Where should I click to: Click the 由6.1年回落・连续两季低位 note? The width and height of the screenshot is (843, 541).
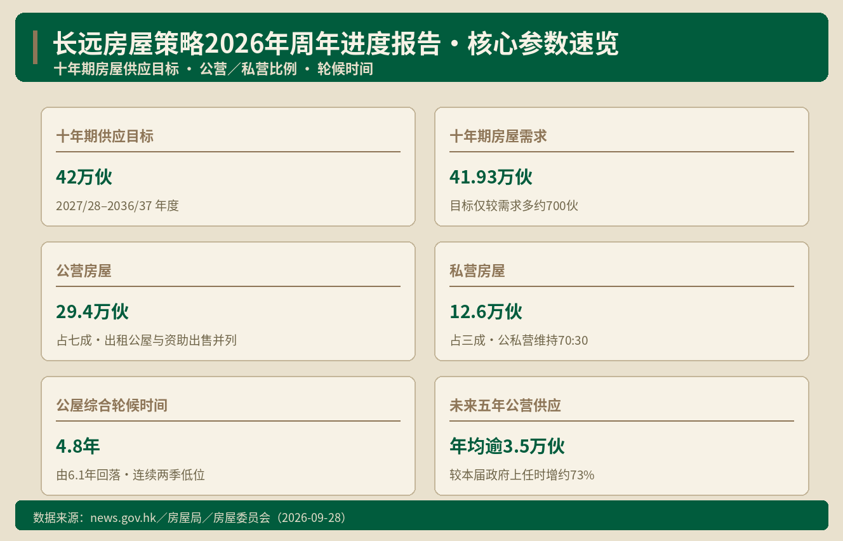130,475
